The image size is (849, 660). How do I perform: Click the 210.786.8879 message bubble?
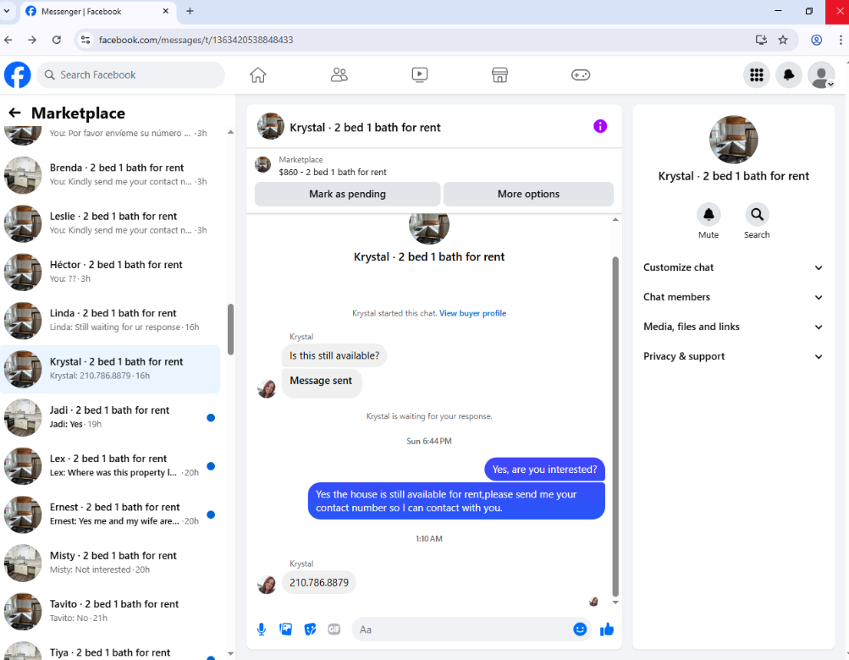point(319,582)
